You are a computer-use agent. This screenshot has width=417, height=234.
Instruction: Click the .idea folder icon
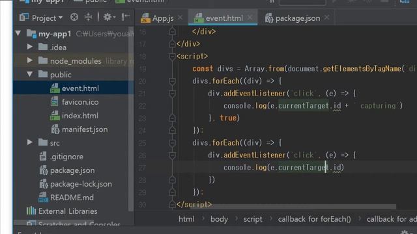pyautogui.click(x=43, y=47)
